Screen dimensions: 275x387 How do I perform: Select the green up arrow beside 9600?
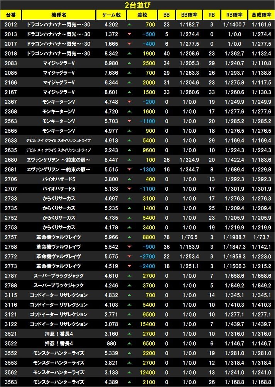click(x=130, y=150)
